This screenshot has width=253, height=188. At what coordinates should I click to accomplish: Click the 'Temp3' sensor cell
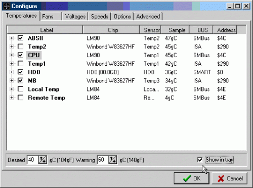[151, 81]
